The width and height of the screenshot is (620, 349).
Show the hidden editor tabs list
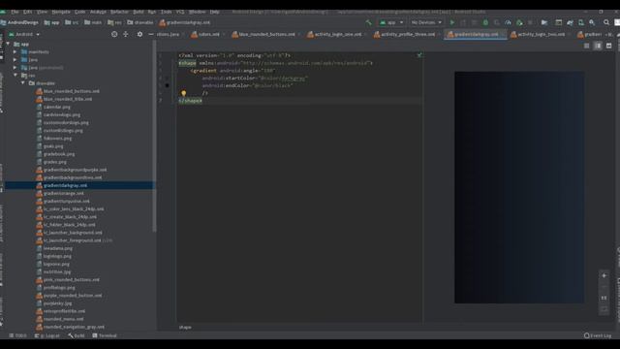tap(609, 35)
